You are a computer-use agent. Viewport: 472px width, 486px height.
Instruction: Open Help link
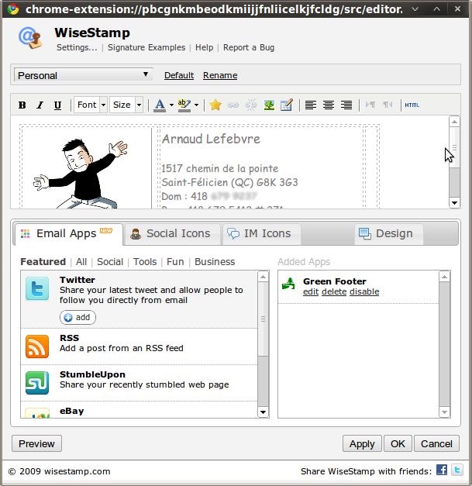(x=205, y=47)
